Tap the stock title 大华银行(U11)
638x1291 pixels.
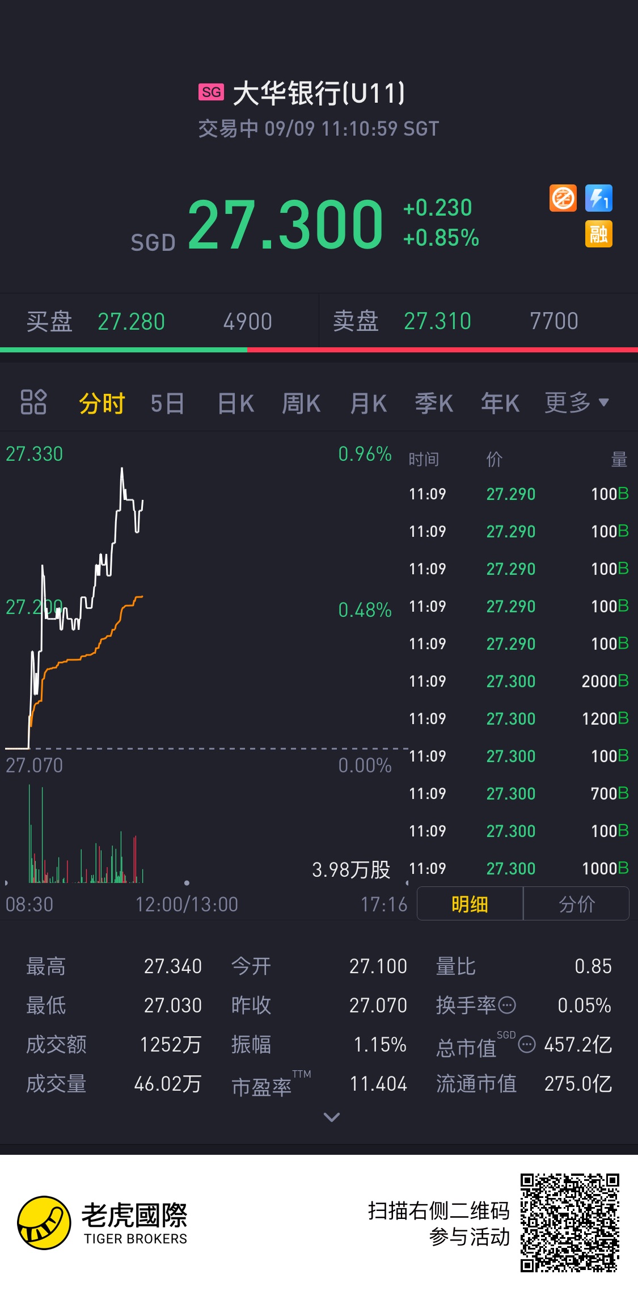(319, 93)
